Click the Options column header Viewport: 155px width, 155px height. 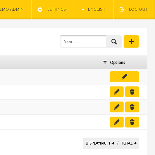pyautogui.click(x=117, y=62)
